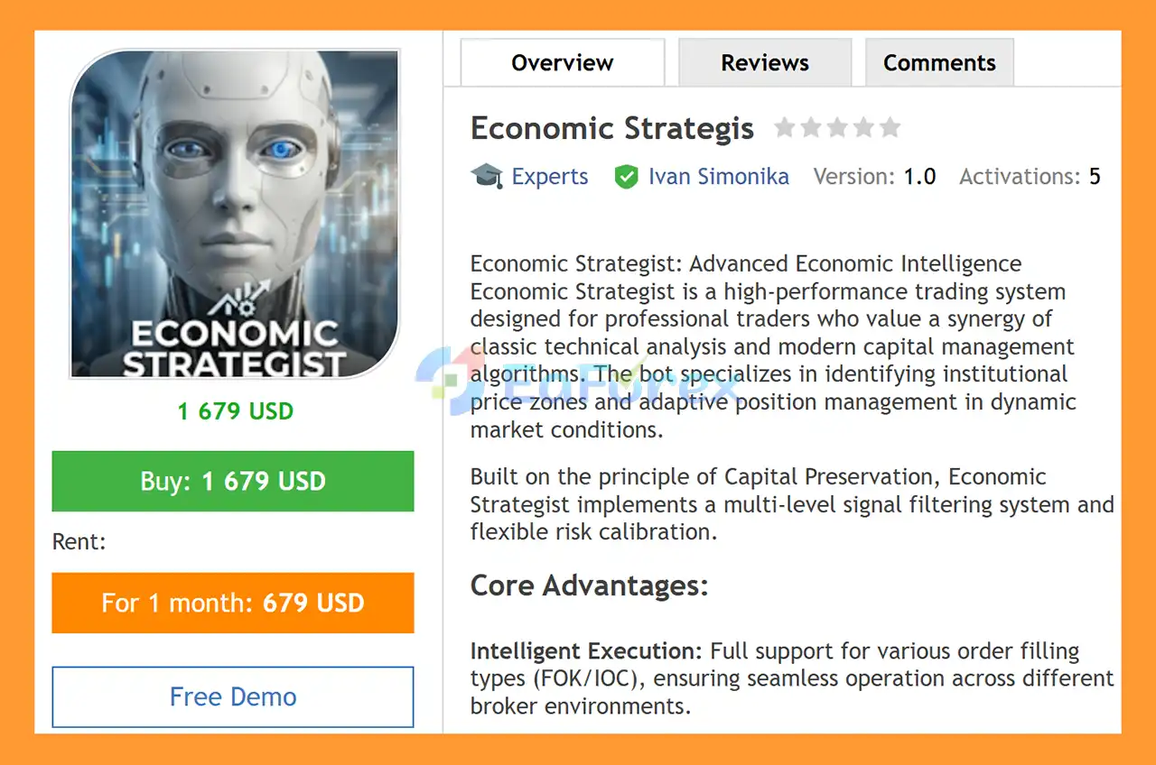Open the Experts category link
The image size is (1156, 765).
(549, 177)
